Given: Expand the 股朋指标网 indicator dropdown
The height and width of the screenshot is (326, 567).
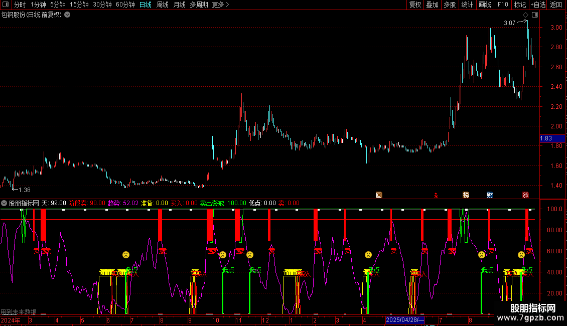Looking at the screenshot, I should tap(4, 203).
